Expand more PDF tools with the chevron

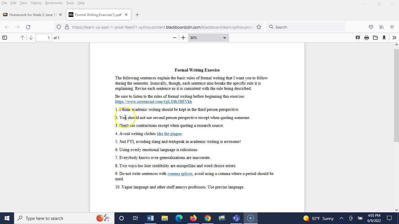click(x=394, y=38)
